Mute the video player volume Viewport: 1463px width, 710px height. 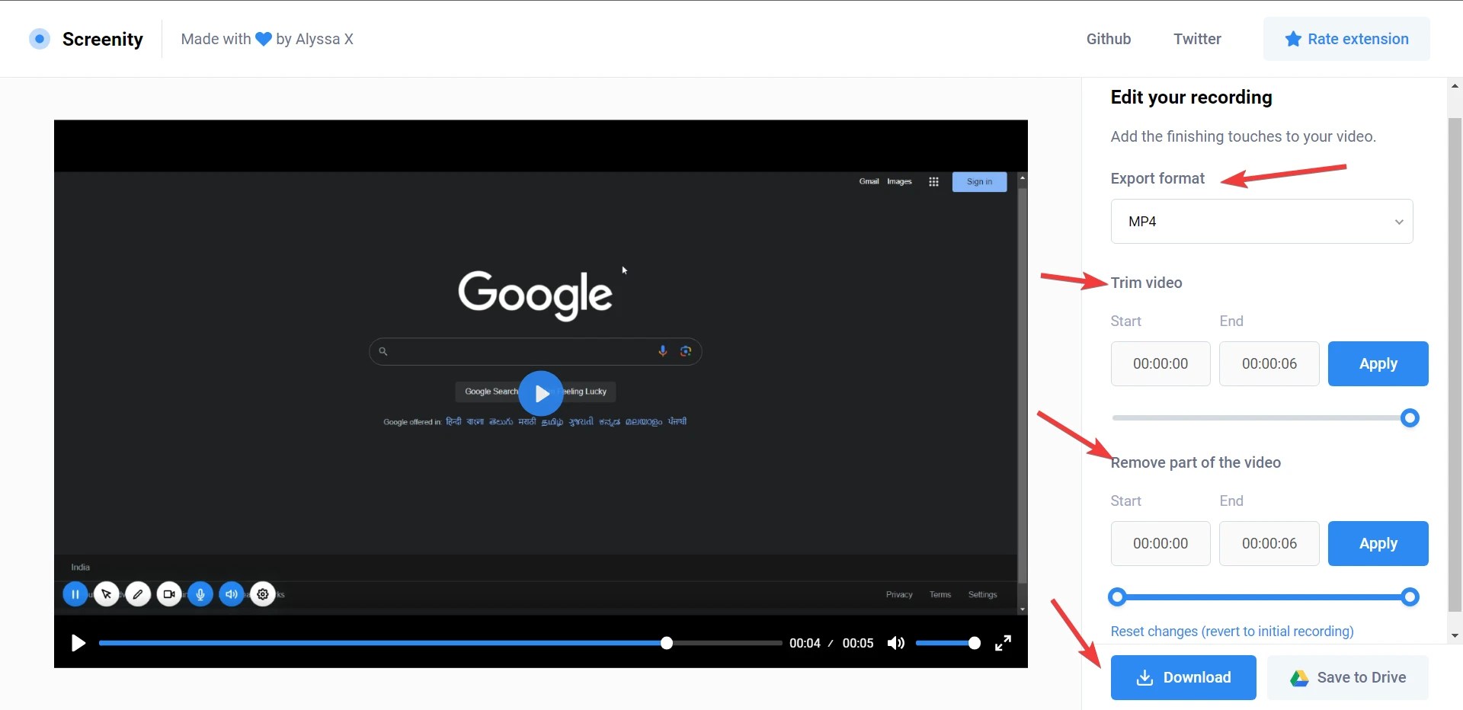895,643
